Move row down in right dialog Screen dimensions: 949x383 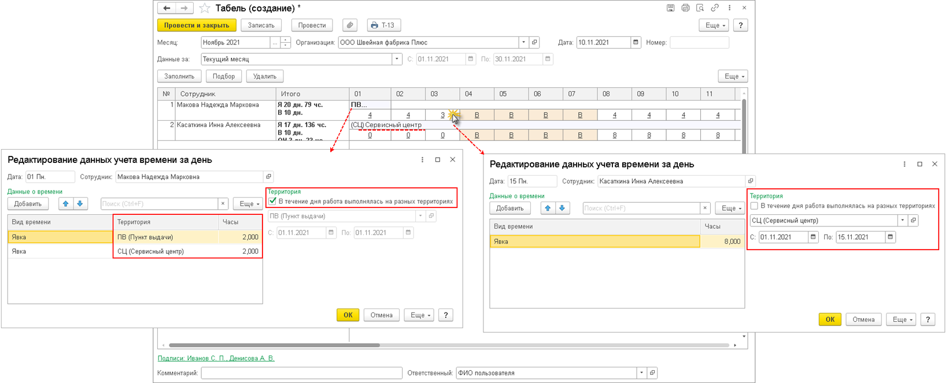pyautogui.click(x=562, y=209)
